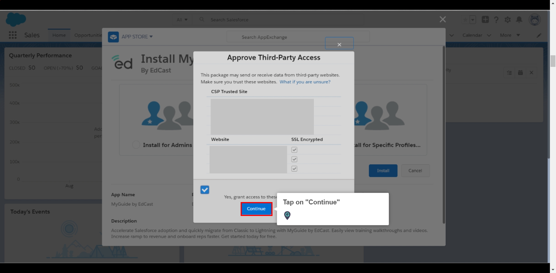
Task: Click the Cancel button
Action: pyautogui.click(x=415, y=171)
